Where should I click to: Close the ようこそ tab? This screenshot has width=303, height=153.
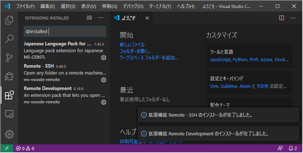pyautogui.click(x=147, y=18)
